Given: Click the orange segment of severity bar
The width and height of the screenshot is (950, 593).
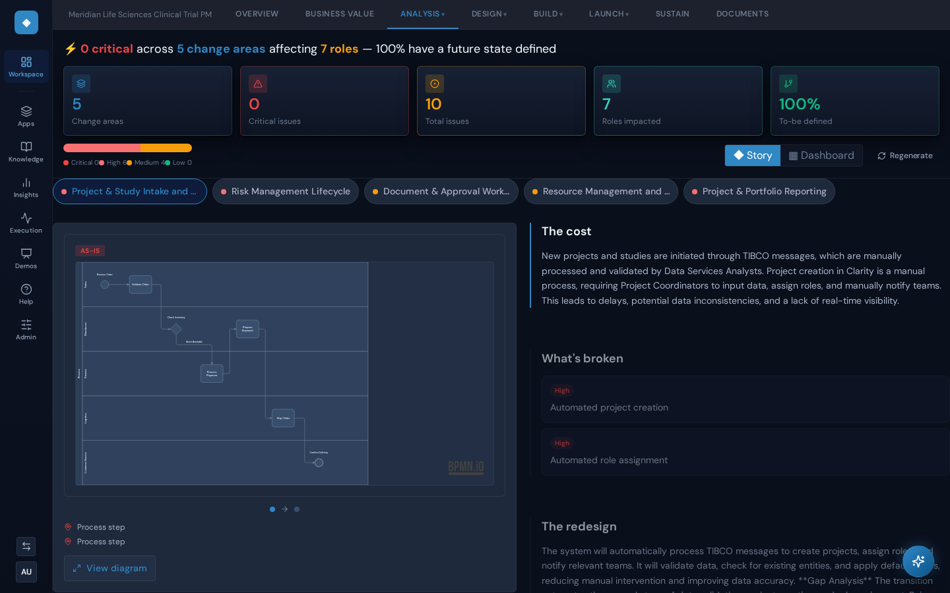Looking at the screenshot, I should pos(166,148).
